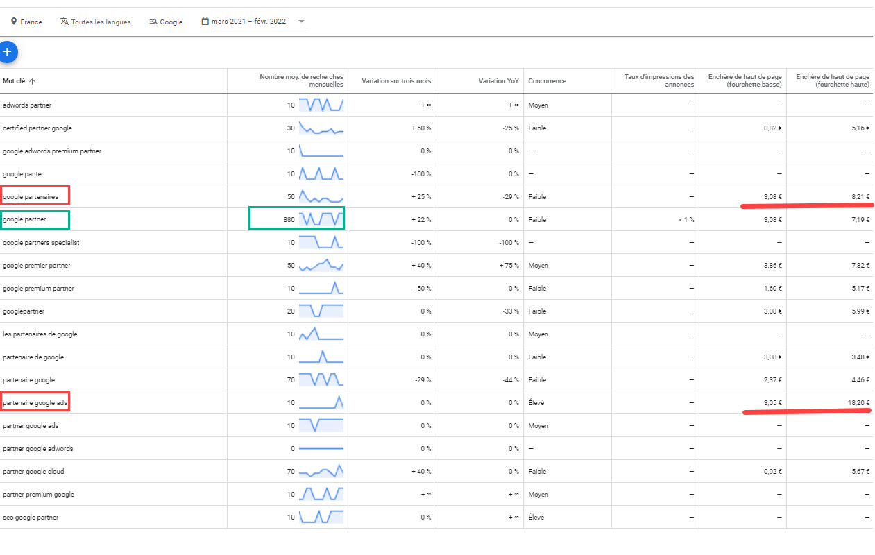Image resolution: width=875 pixels, height=555 pixels.
Task: Click Élevé competition for partenaire google ads
Action: [x=538, y=402]
